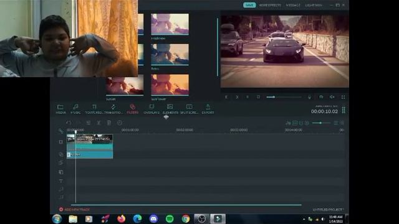Delete selected clip with trash icon
This screenshot has width=399, height=224.
(109, 123)
